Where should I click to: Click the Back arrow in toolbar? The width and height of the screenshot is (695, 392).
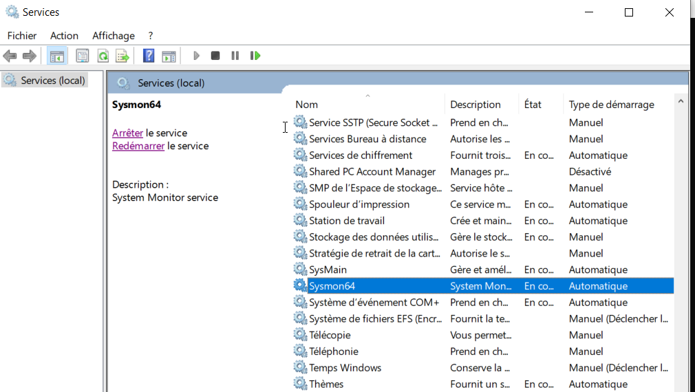[x=10, y=56]
